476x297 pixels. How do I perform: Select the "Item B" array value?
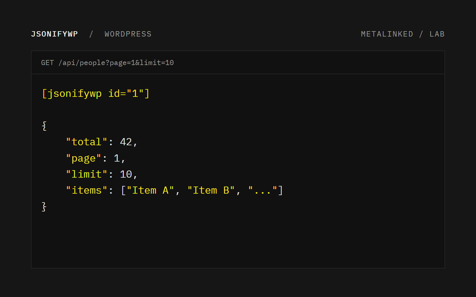(211, 190)
